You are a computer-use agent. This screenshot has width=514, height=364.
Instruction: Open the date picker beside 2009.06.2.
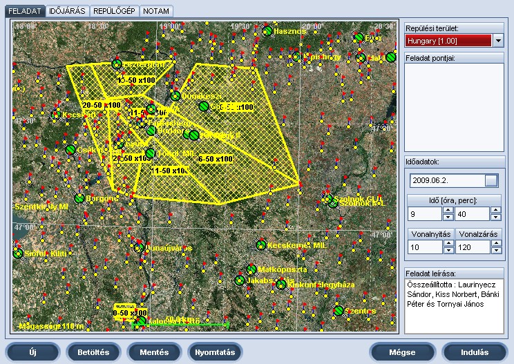coord(491,181)
